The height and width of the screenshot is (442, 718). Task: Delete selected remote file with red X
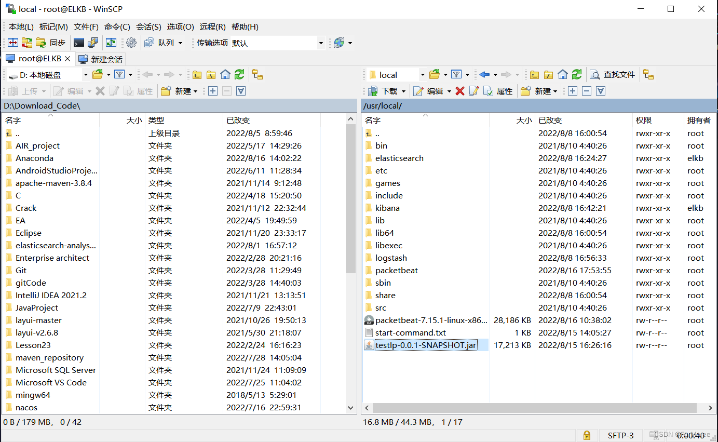click(459, 91)
